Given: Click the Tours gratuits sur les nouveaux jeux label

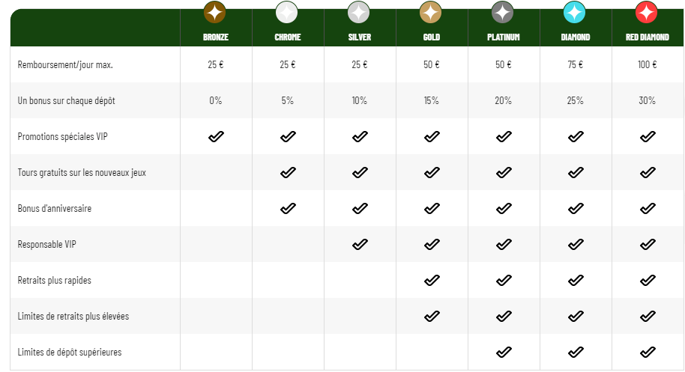Looking at the screenshot, I should point(82,173).
